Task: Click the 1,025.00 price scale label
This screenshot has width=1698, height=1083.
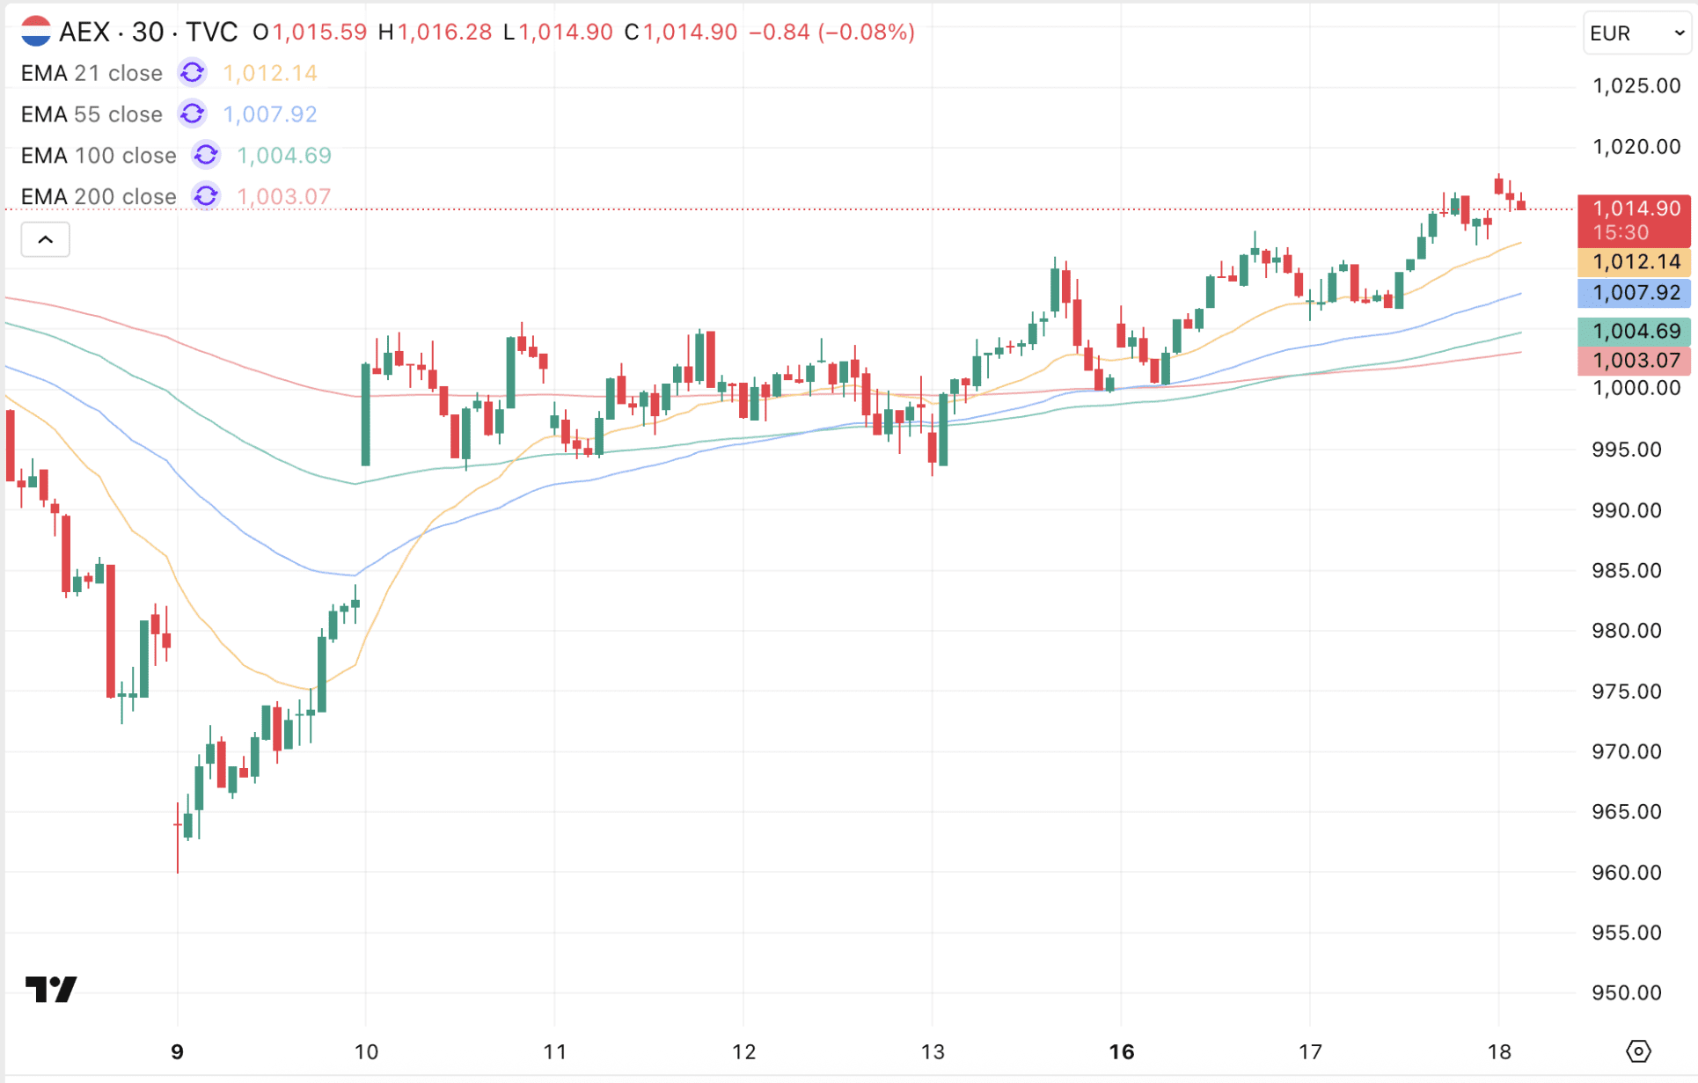Action: point(1635,86)
